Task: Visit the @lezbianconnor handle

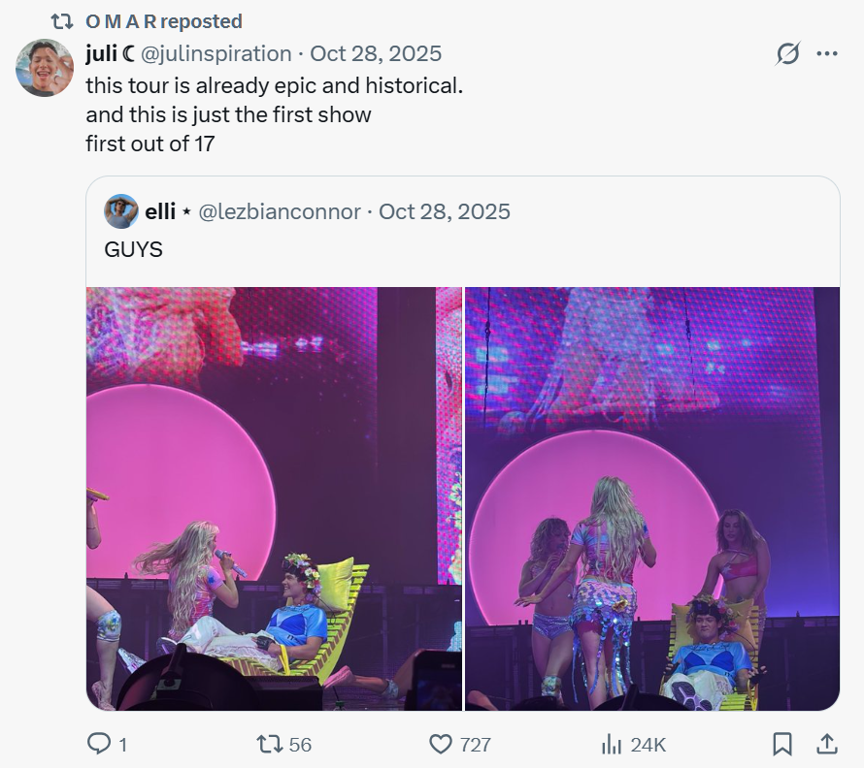Action: pos(280,211)
